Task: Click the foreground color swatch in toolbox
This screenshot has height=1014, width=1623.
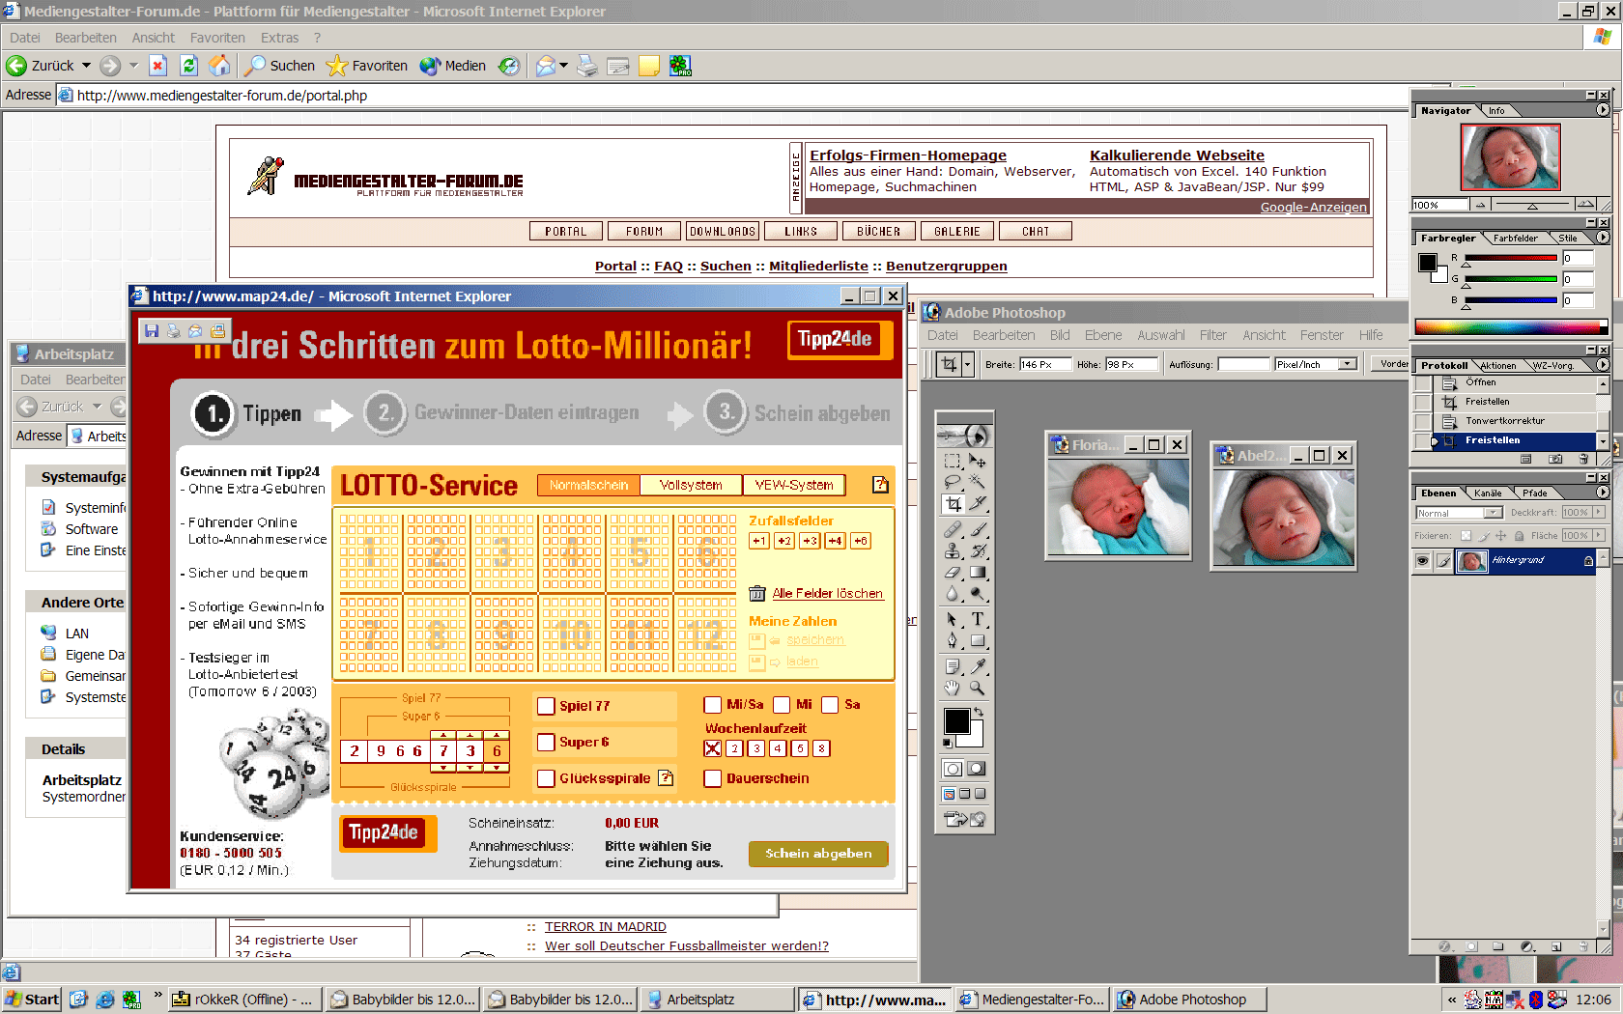Action: 955,720
